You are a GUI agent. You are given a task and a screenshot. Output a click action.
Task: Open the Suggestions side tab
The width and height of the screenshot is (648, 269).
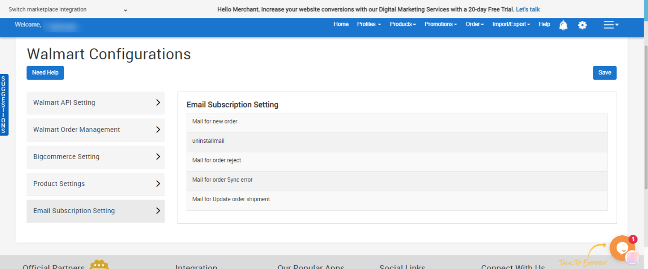tap(3, 105)
